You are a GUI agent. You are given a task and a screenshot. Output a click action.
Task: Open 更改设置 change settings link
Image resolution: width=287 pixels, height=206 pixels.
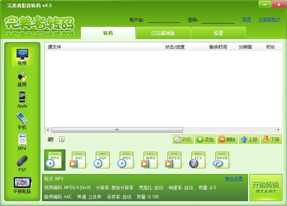(x=234, y=179)
